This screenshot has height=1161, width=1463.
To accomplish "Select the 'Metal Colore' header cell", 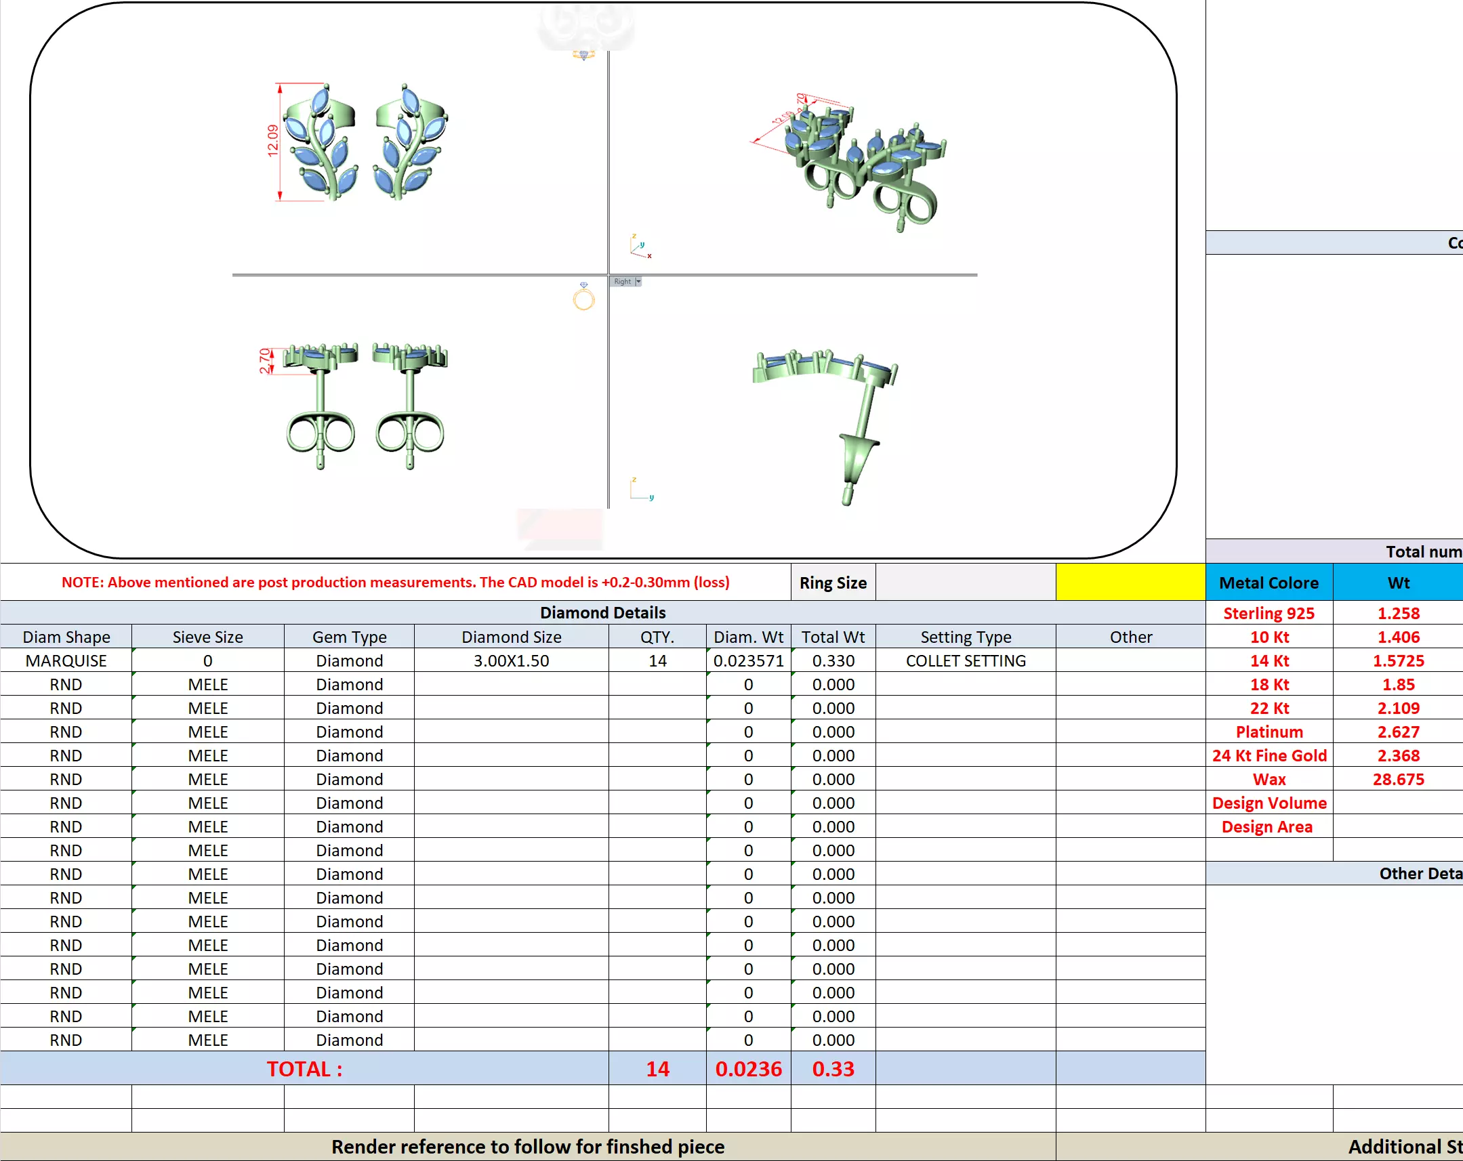I will [x=1269, y=583].
